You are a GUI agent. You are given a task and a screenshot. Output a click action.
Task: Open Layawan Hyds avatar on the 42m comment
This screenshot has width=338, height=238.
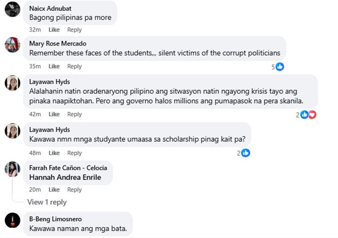[x=12, y=83]
